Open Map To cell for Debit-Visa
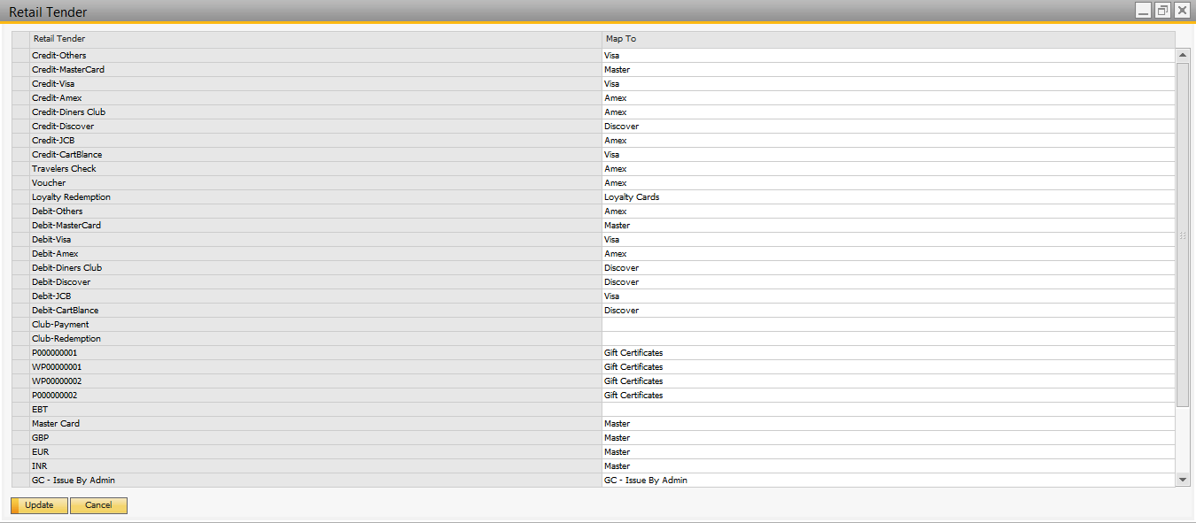The width and height of the screenshot is (1196, 523). pyautogui.click(x=889, y=240)
